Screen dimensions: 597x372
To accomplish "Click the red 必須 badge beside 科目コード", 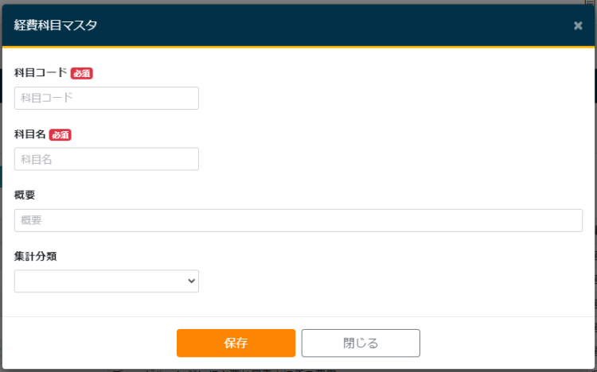I will pyautogui.click(x=82, y=73).
